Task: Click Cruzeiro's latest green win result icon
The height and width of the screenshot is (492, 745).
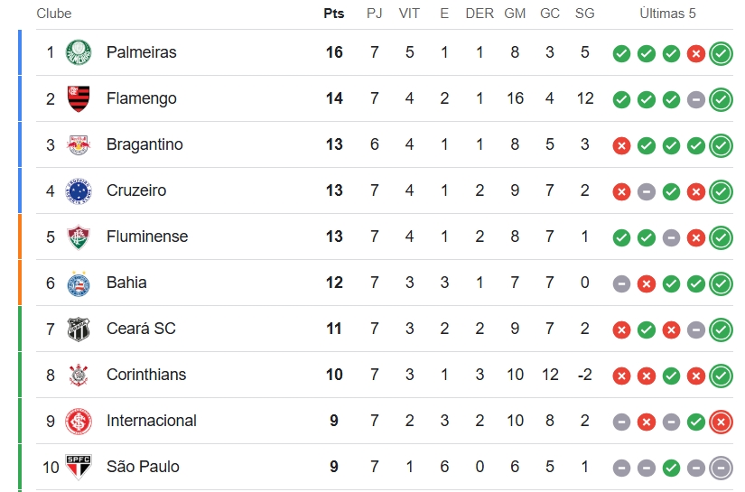Action: tap(721, 191)
